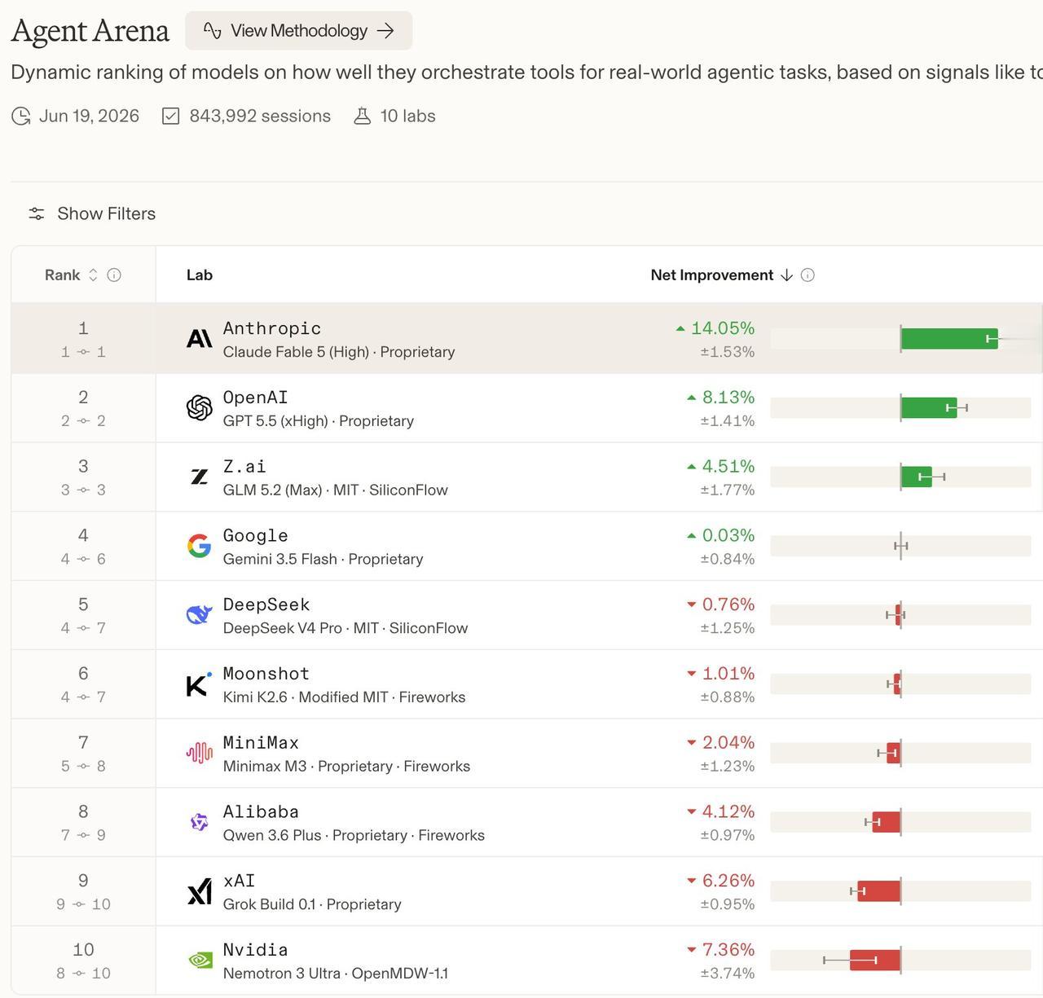Click the OpenAI logo icon
This screenshot has height=998, width=1043.
coord(200,407)
